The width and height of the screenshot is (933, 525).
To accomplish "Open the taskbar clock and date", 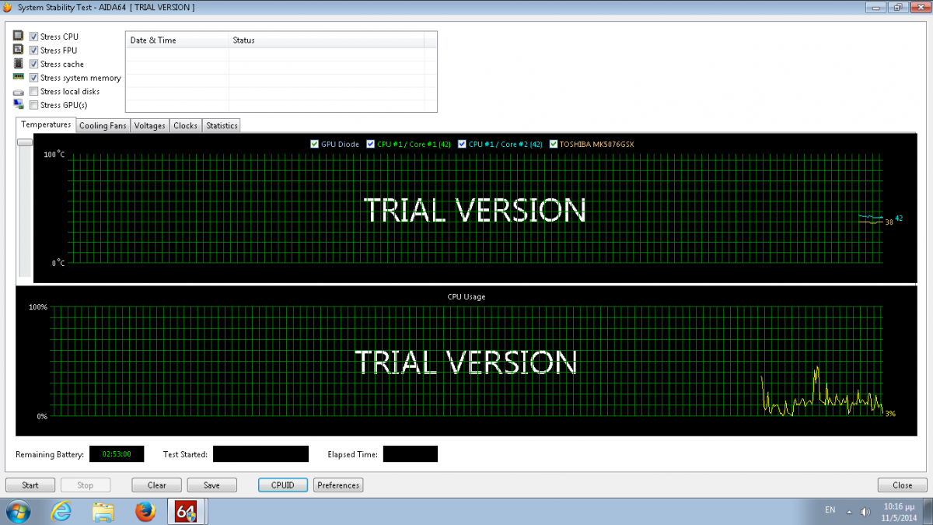I will coord(900,512).
